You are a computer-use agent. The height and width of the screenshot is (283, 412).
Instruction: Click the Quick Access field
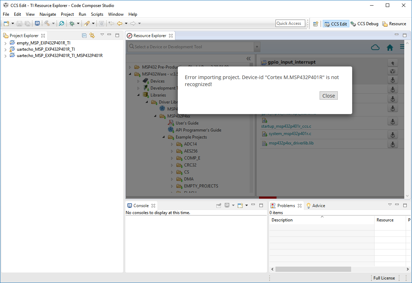pos(290,23)
